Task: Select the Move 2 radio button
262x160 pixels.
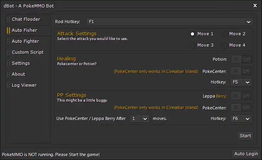Action: pyautogui.click(x=224, y=34)
